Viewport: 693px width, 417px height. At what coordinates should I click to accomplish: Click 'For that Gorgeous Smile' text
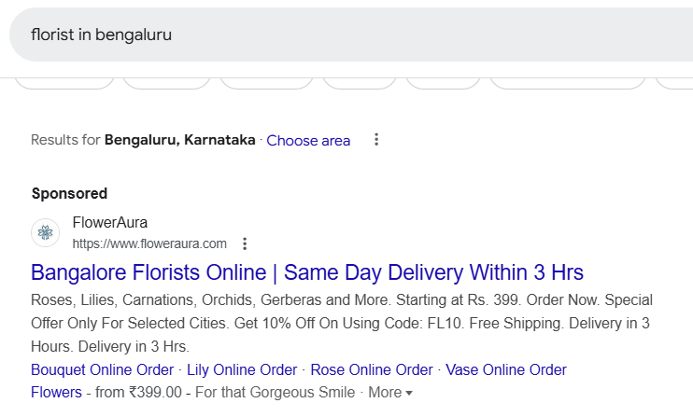pos(275,393)
